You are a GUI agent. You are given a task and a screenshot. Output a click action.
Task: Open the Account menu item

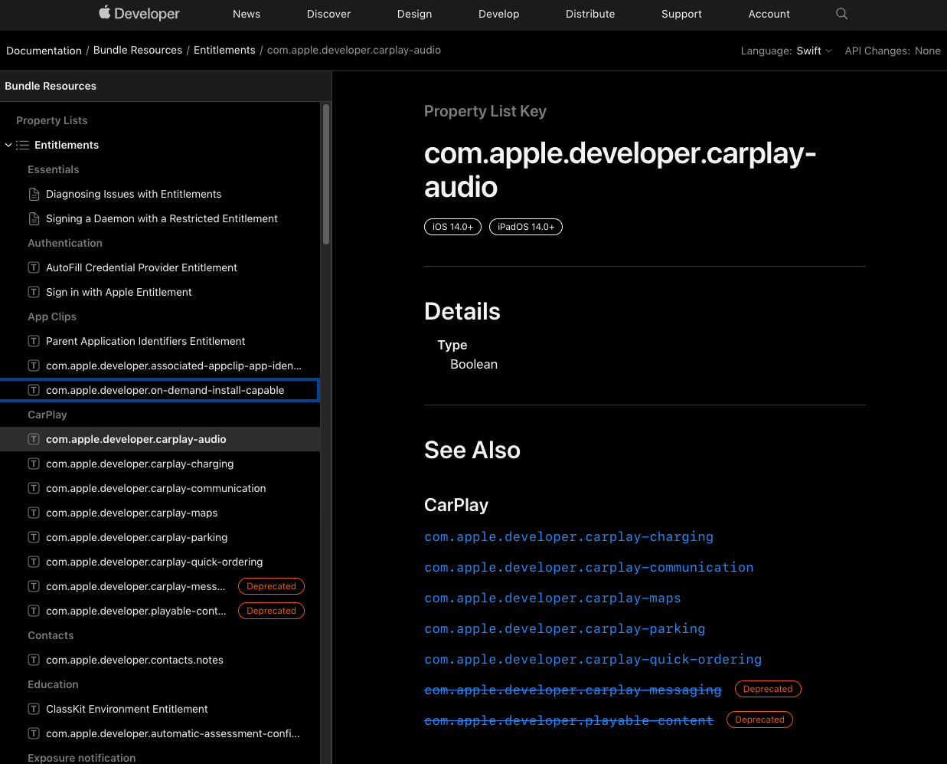point(769,14)
